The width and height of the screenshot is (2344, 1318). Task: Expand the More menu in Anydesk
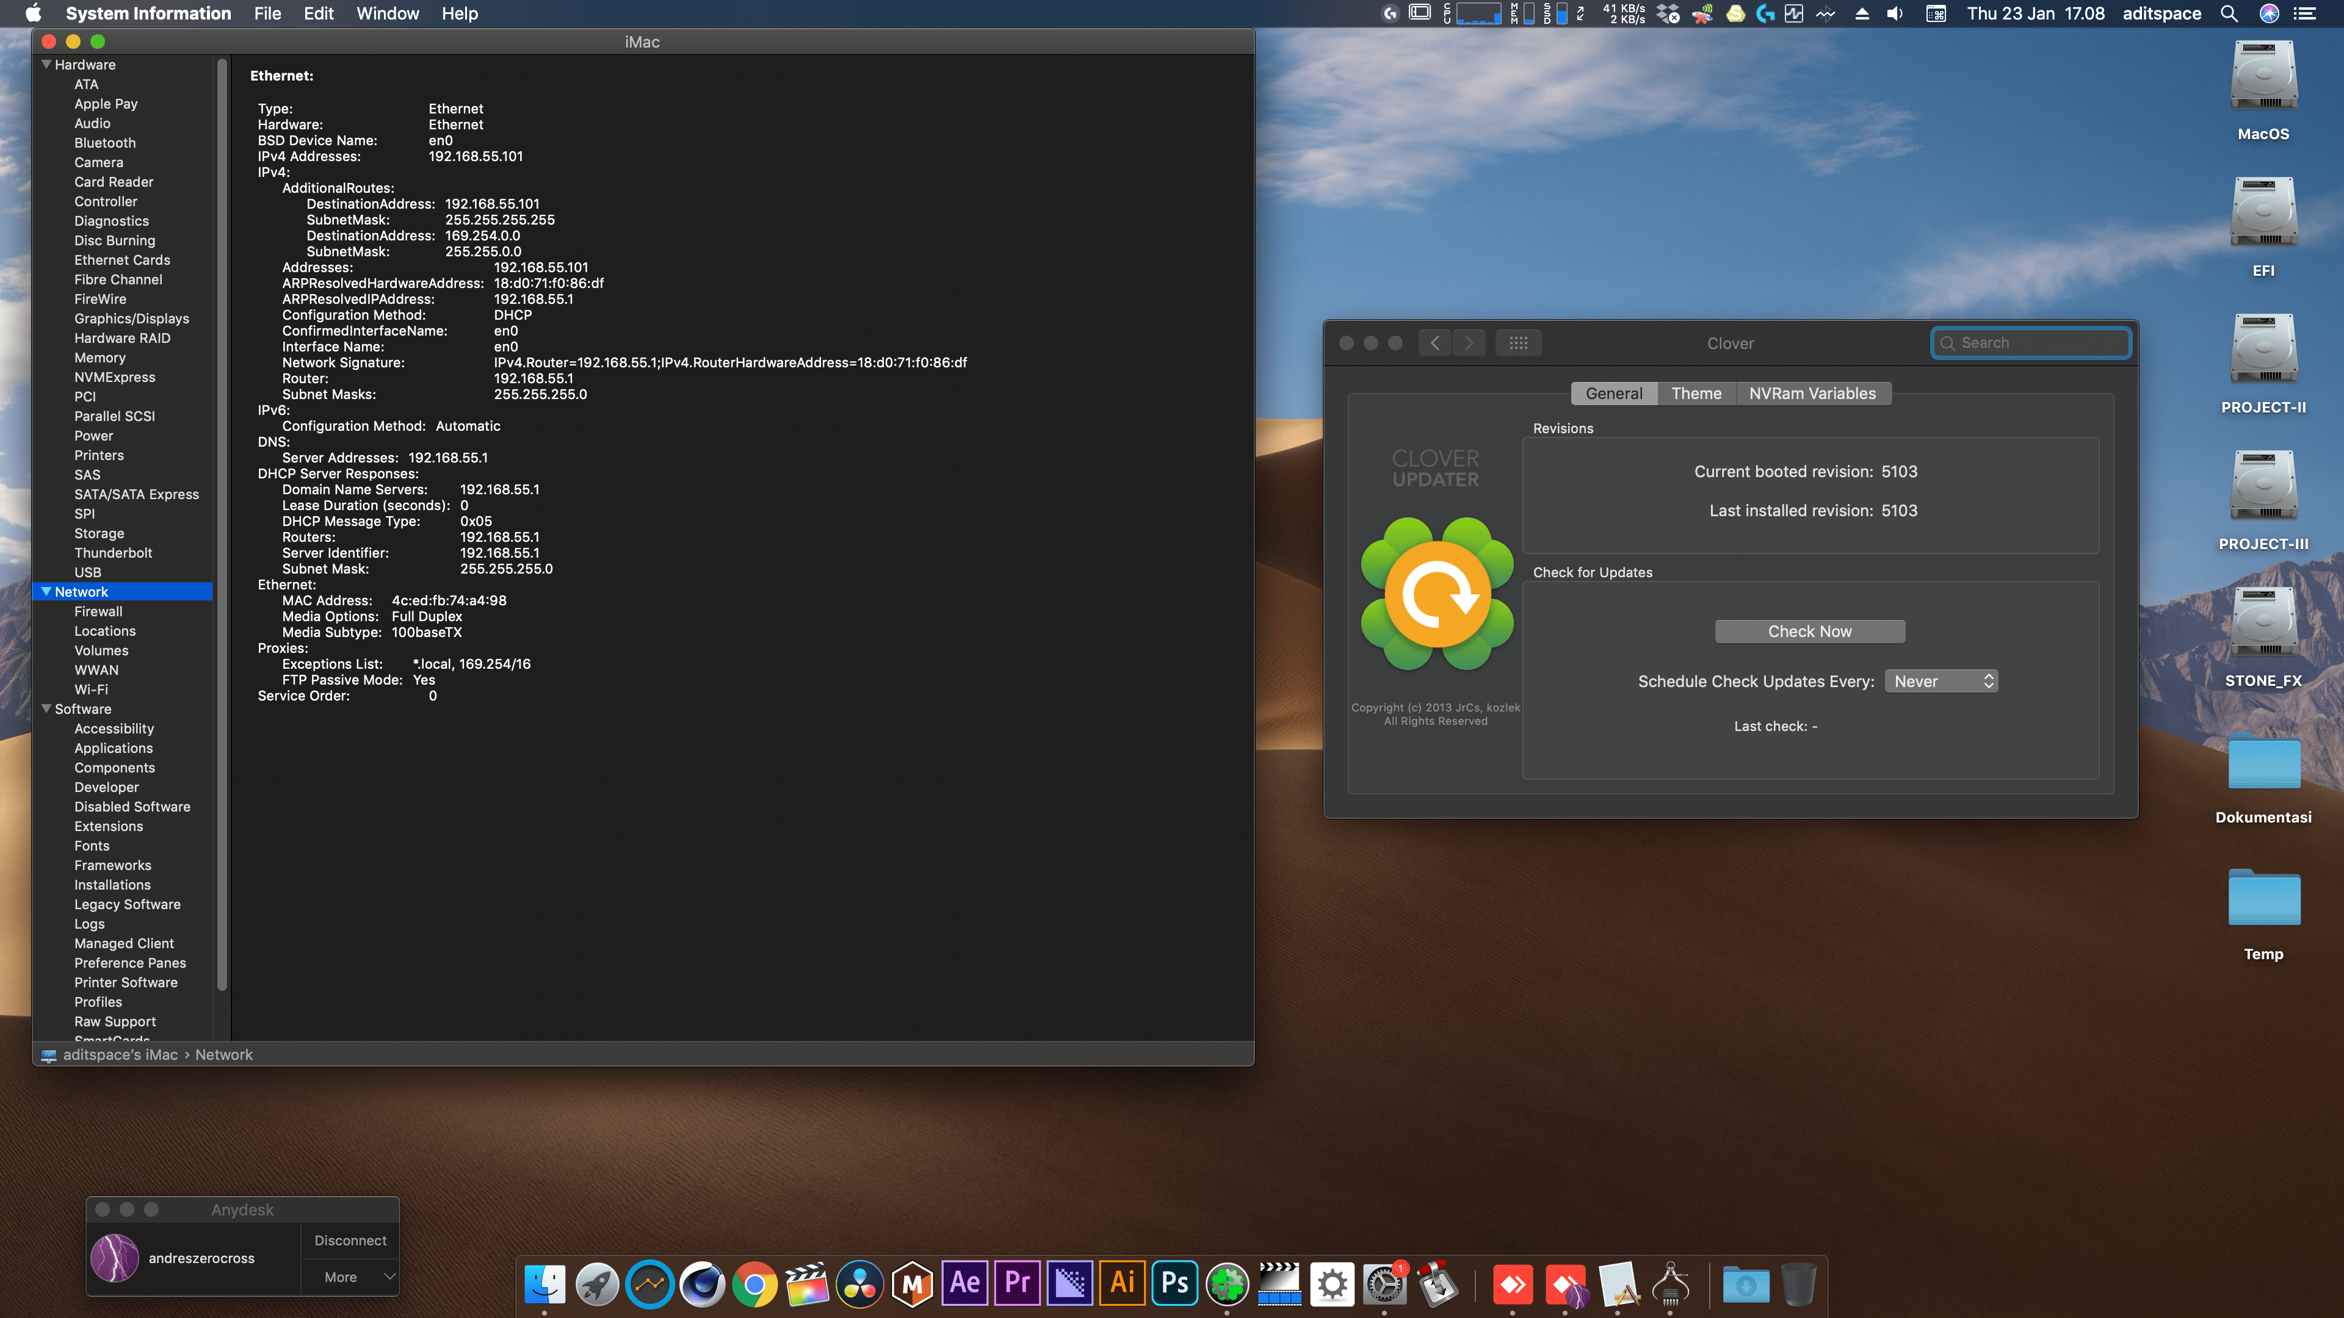tap(350, 1277)
